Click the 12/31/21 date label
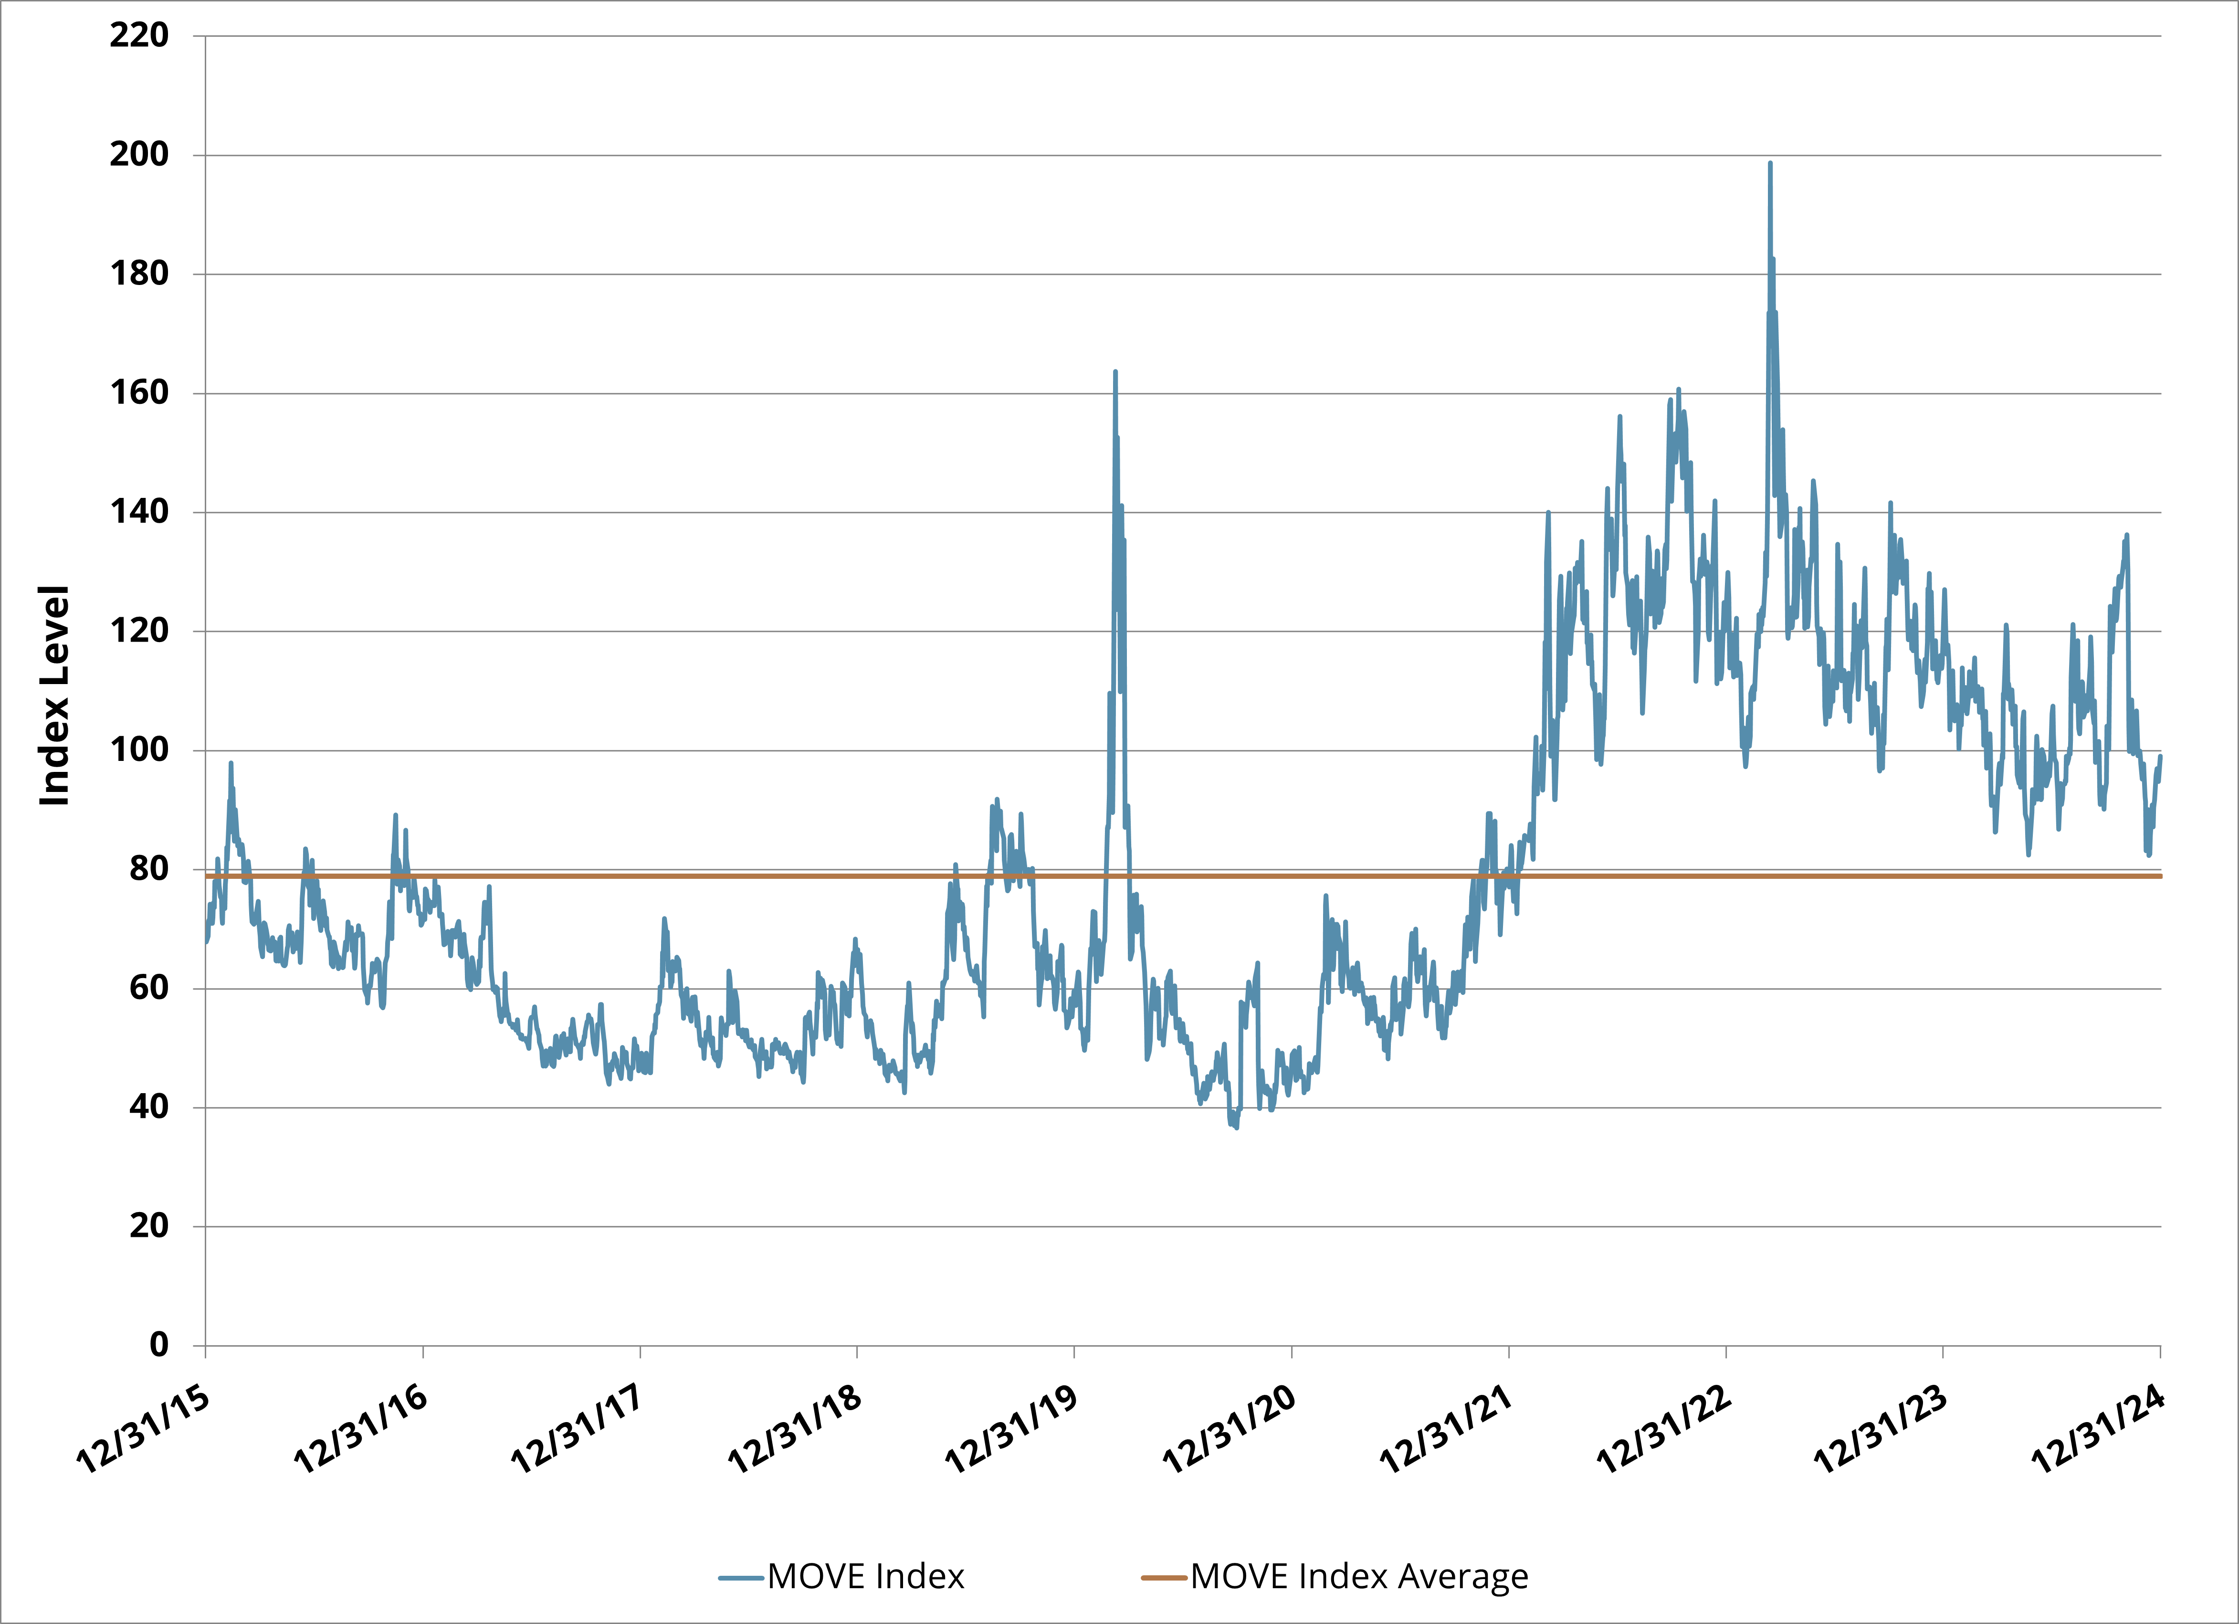The width and height of the screenshot is (2239, 1624). pos(1447,1430)
